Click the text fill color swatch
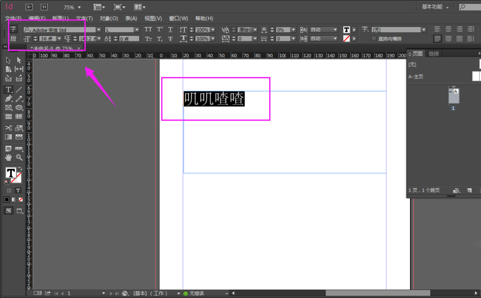481x298 pixels. (x=346, y=29)
